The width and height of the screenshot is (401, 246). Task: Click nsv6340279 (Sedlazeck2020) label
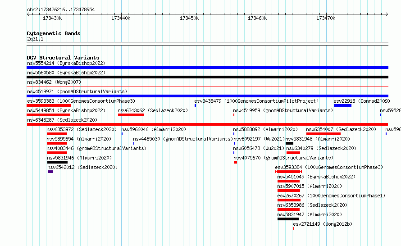(x=321, y=148)
